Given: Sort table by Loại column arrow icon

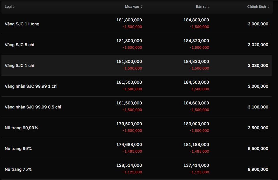Looking at the screenshot, I should tap(14, 7).
